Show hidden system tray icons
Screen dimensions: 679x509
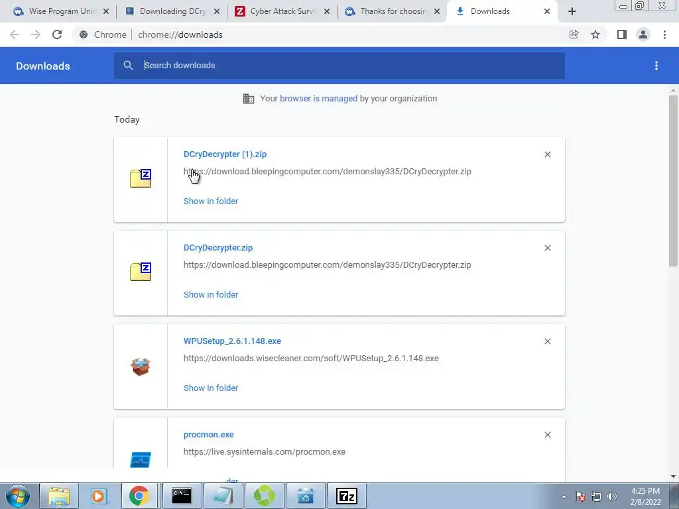(x=564, y=496)
